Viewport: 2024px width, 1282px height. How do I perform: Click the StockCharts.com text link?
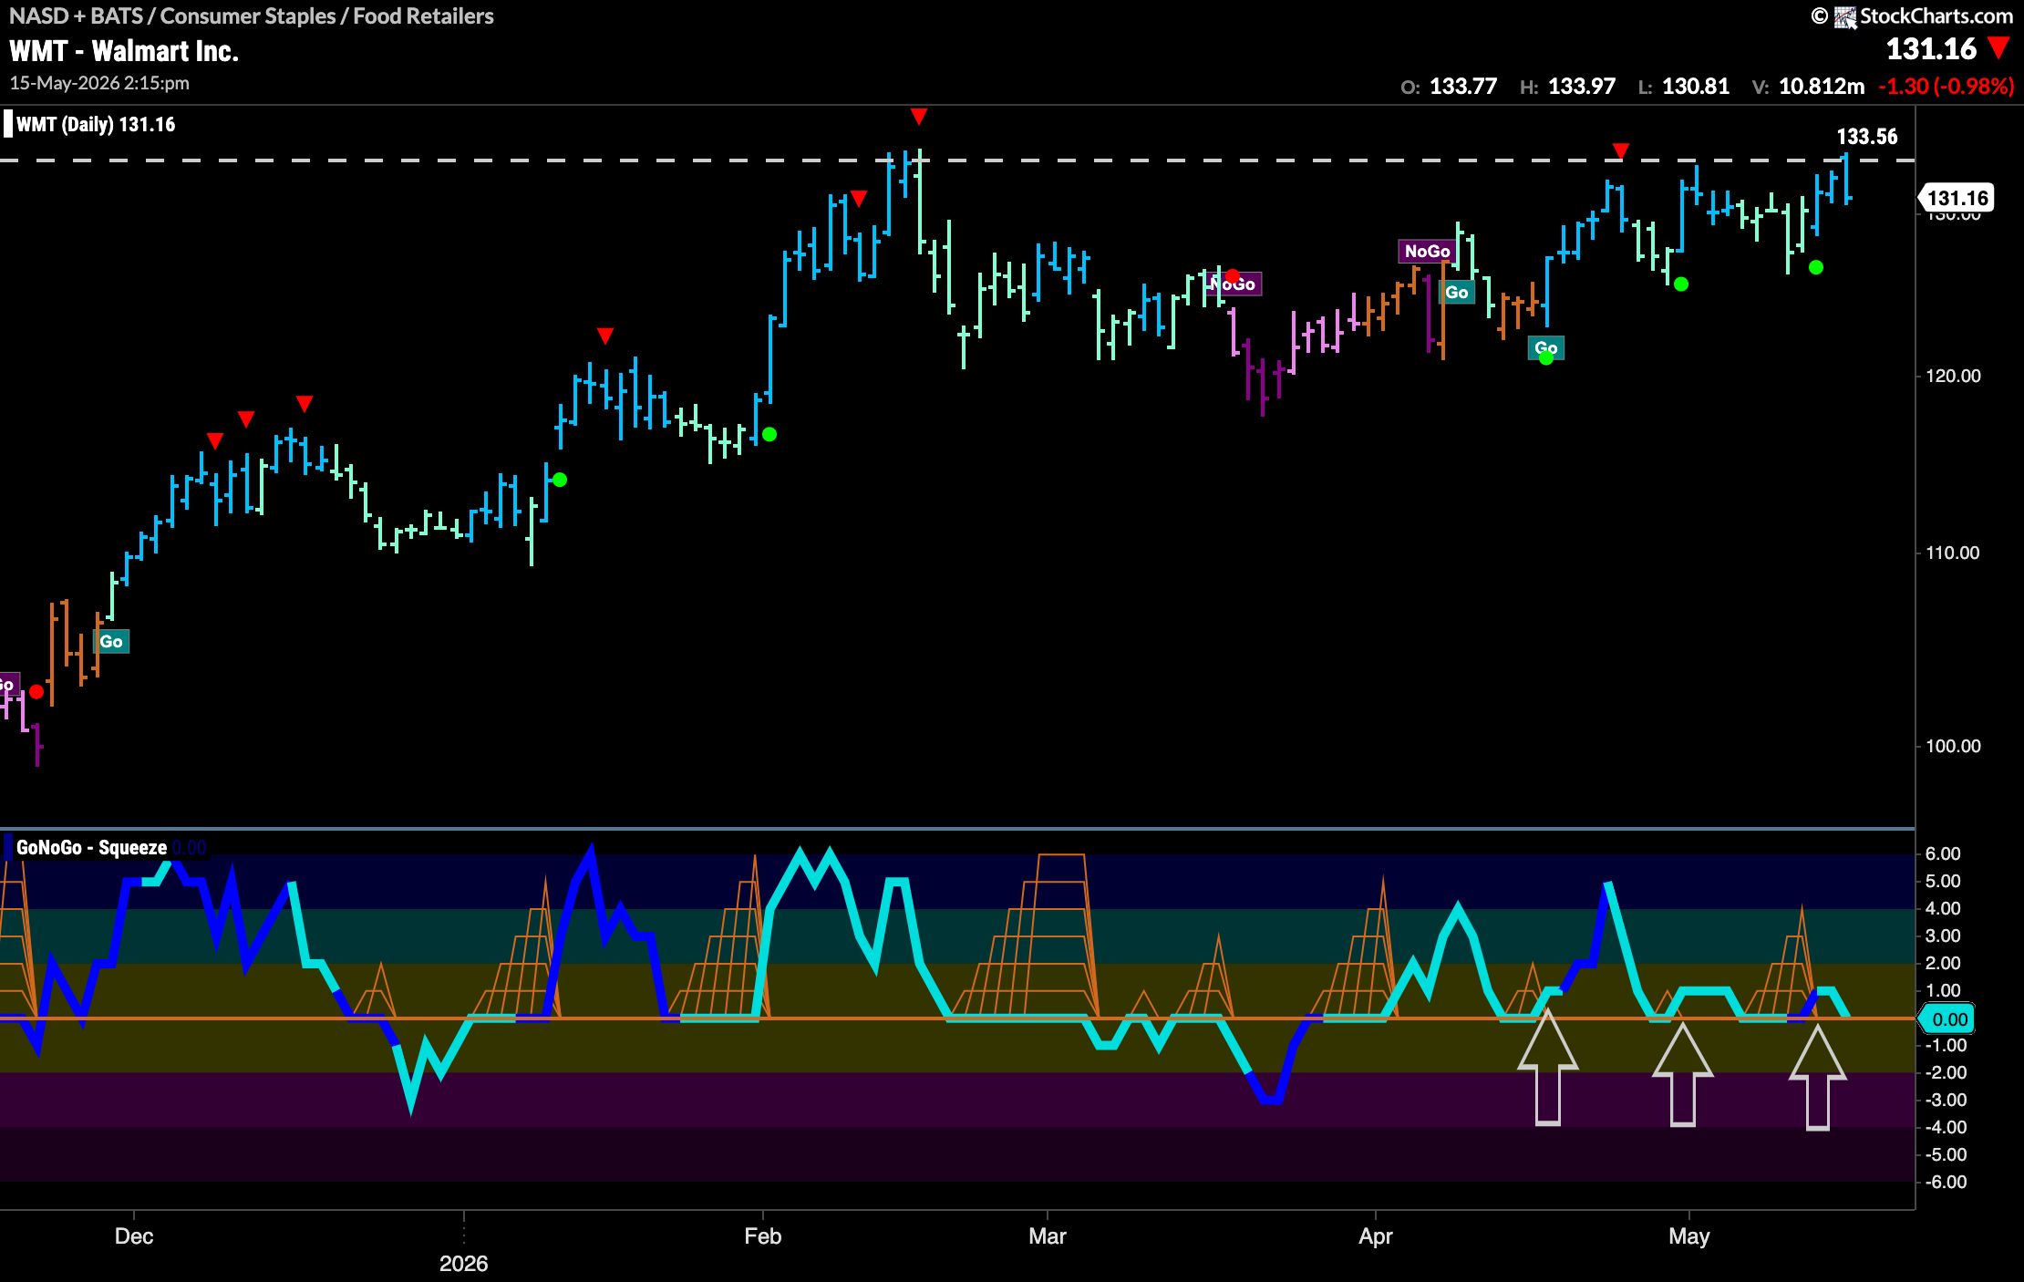coord(1936,16)
